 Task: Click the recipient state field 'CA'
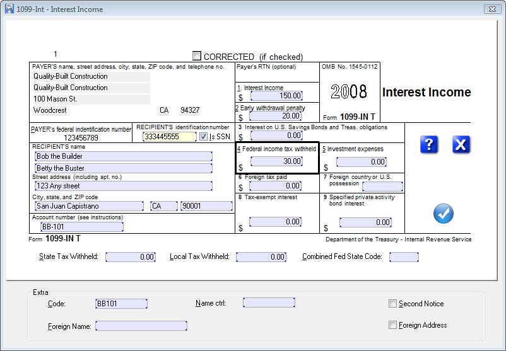tap(164, 206)
